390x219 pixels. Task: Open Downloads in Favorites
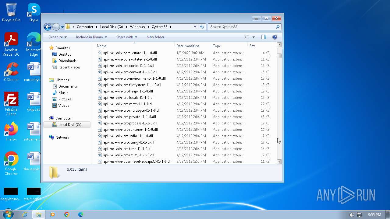(x=67, y=61)
